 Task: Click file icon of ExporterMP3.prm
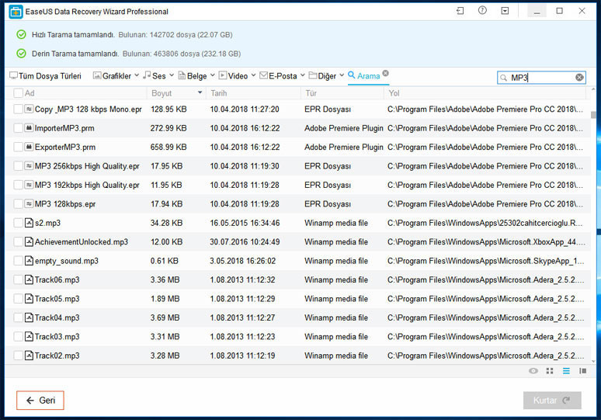click(x=29, y=148)
